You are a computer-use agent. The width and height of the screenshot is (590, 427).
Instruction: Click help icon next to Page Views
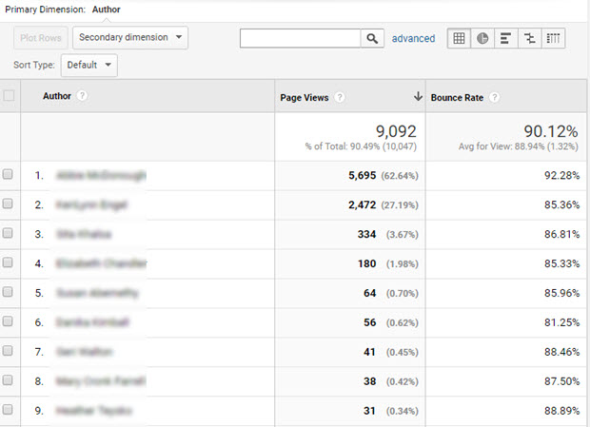pyautogui.click(x=340, y=97)
